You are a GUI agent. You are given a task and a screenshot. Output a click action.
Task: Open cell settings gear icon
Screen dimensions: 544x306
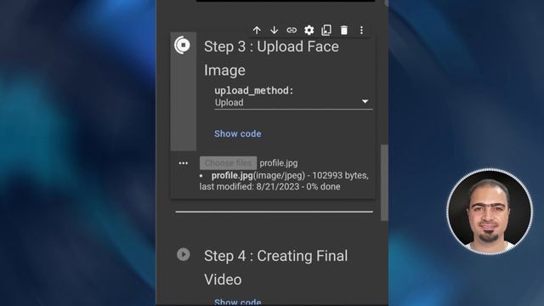pyautogui.click(x=309, y=31)
